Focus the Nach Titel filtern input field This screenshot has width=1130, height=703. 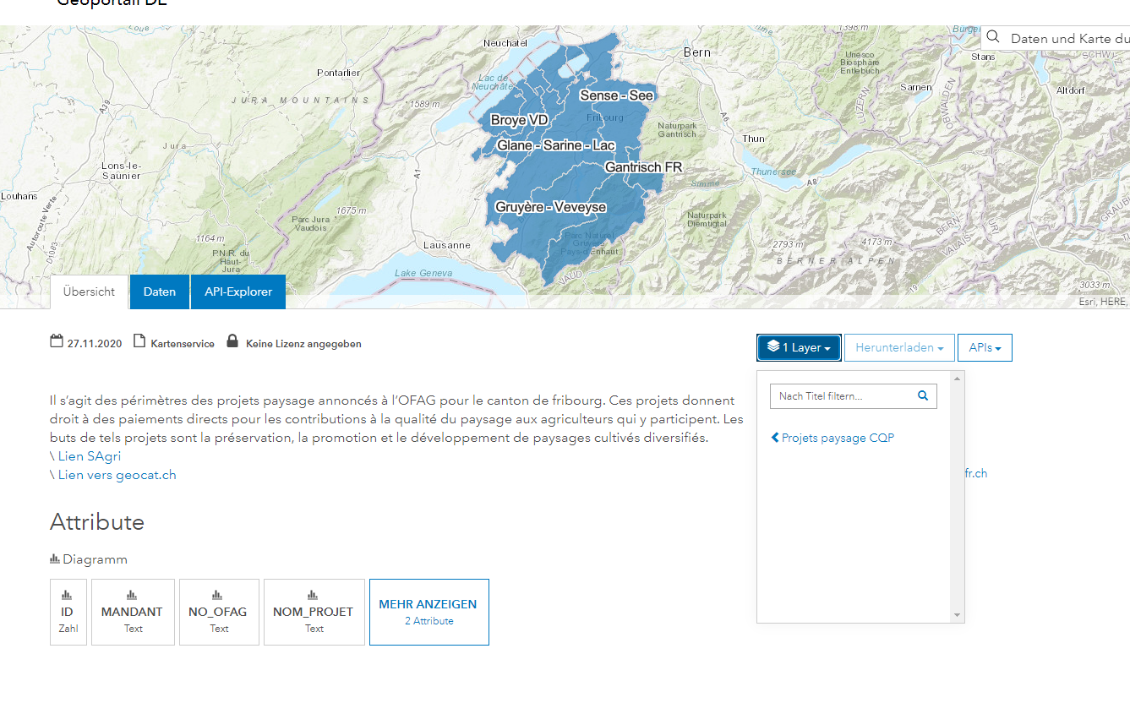pos(854,395)
